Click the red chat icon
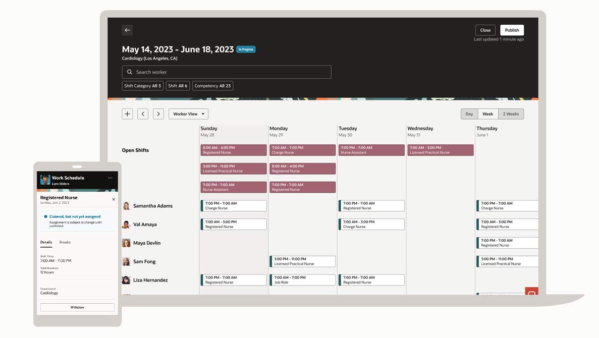Image resolution: width=599 pixels, height=338 pixels. (x=531, y=293)
